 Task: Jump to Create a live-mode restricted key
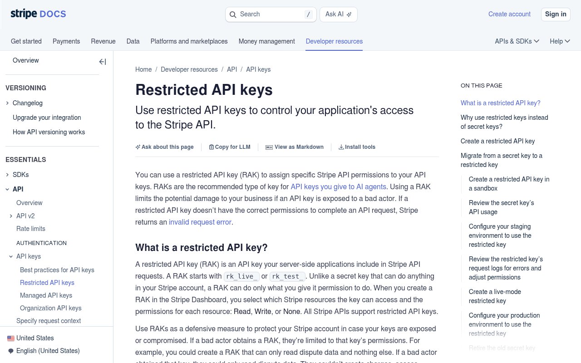tap(495, 296)
